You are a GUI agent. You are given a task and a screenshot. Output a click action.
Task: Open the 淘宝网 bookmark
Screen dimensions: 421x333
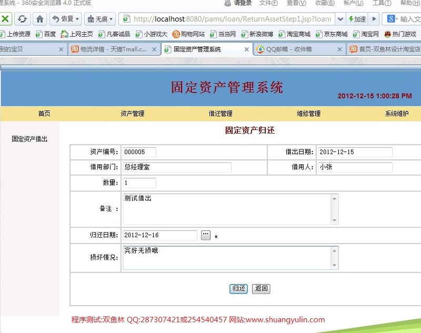366,34
